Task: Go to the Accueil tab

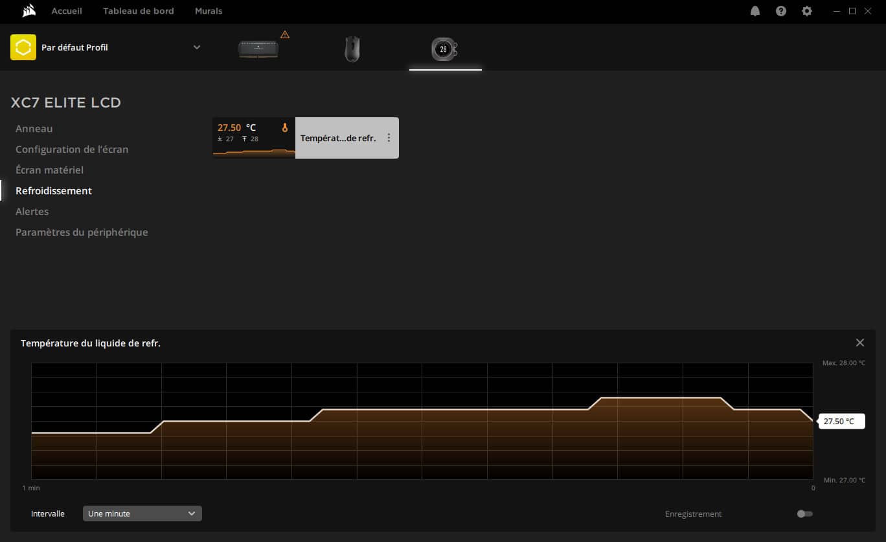Action: 67,11
